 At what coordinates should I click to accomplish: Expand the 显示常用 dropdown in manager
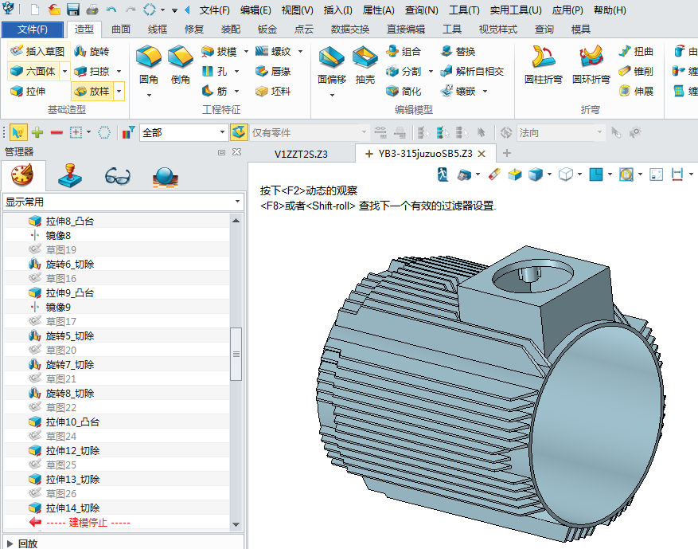(237, 202)
